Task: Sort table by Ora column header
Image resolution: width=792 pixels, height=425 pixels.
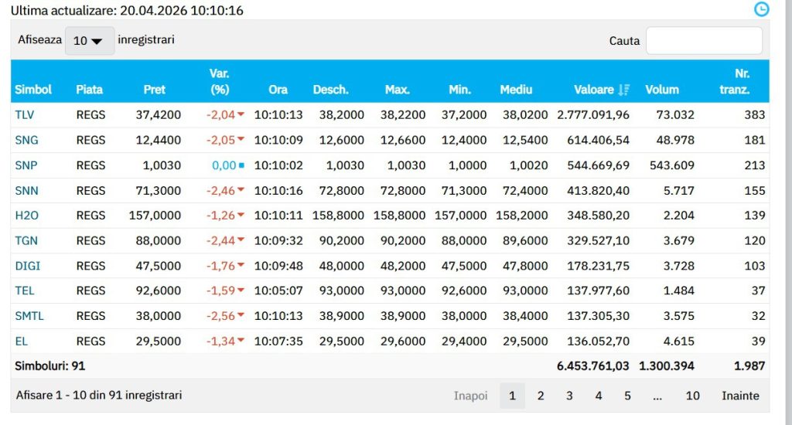Action: tap(278, 90)
